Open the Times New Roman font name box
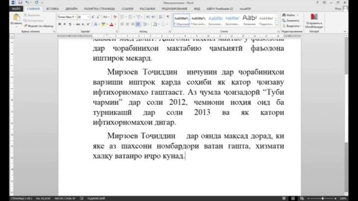 67,17
